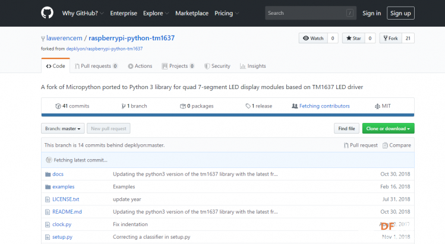Click the LICENSE.txt file icon

pos(48,199)
